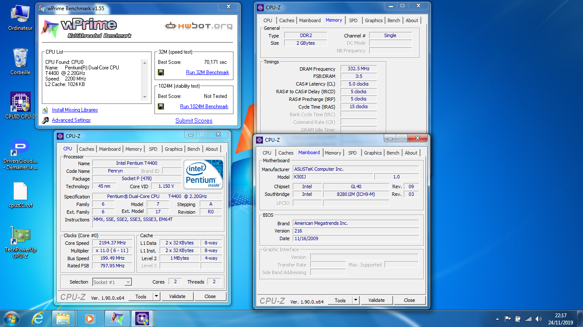
Task: Click the Multiplier value x 11.0 (6 - 11)
Action: [113, 250]
